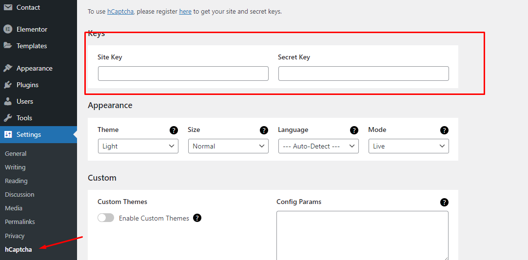The width and height of the screenshot is (528, 260).
Task: Click the Settings sliders icon
Action: click(x=8, y=134)
